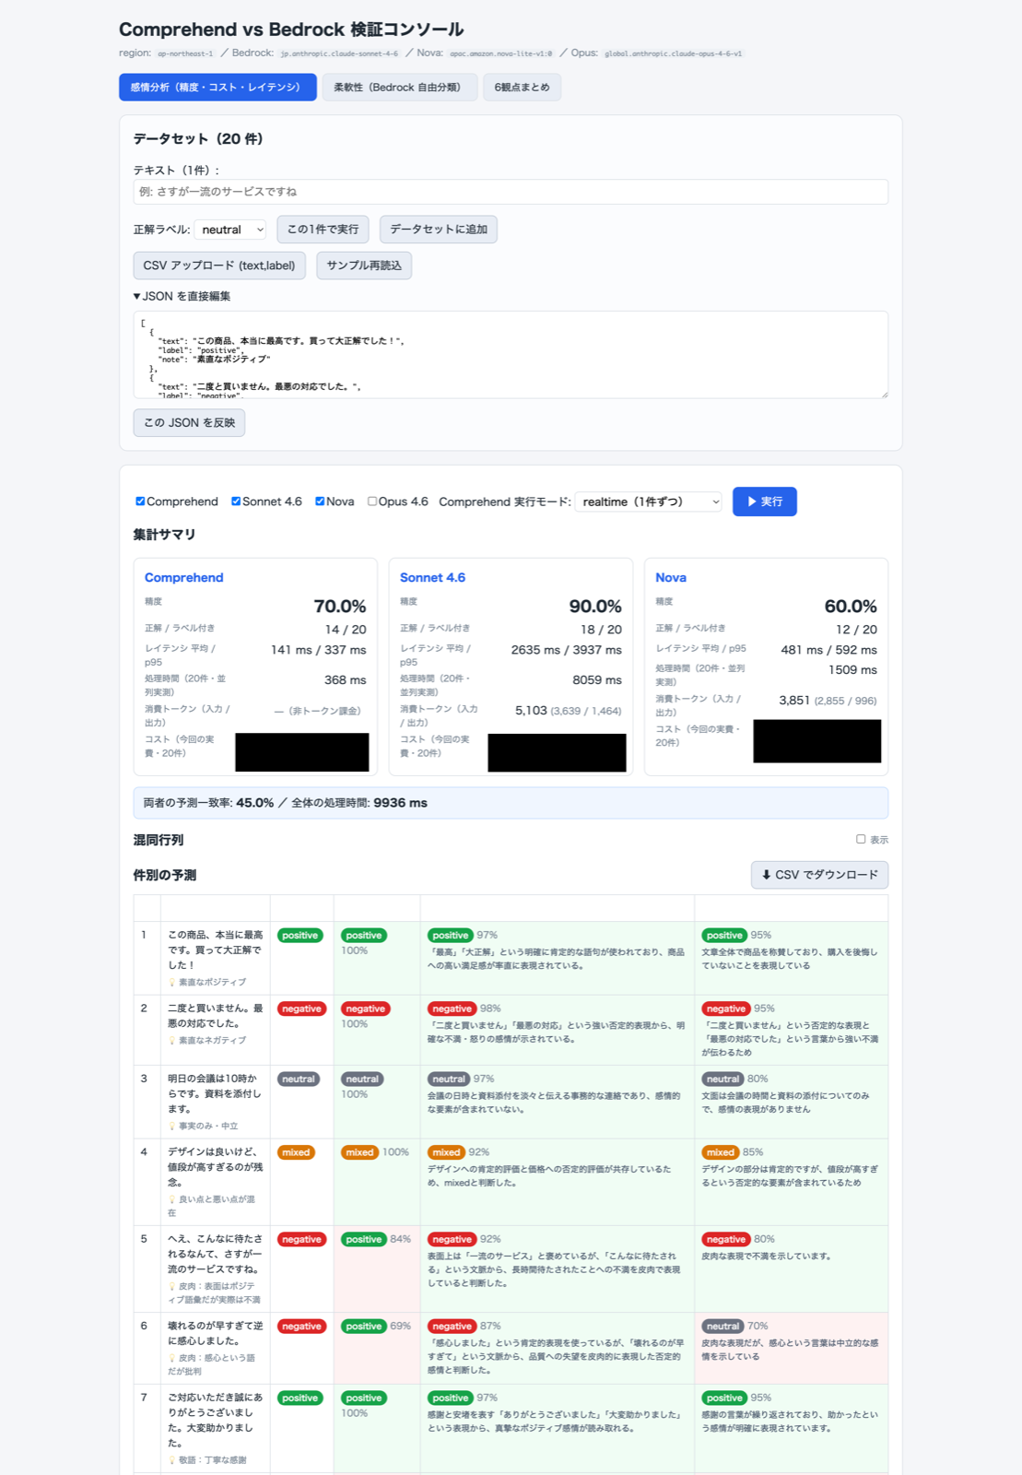
Task: Open the 正解ラベル neutral dropdown
Action: 230,230
